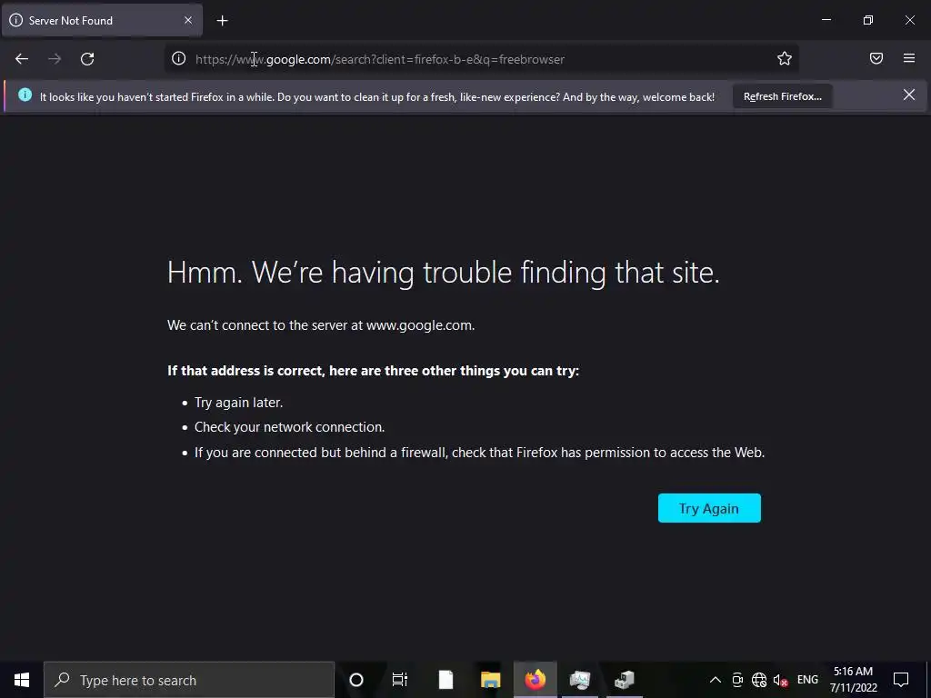Open the blank document taskbar app

pos(445,680)
